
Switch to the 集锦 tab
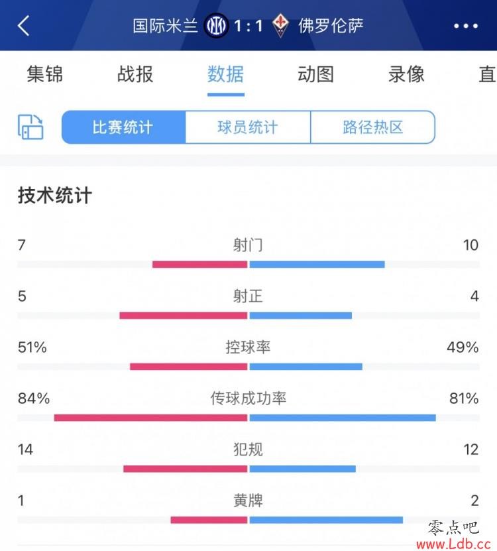(x=45, y=74)
